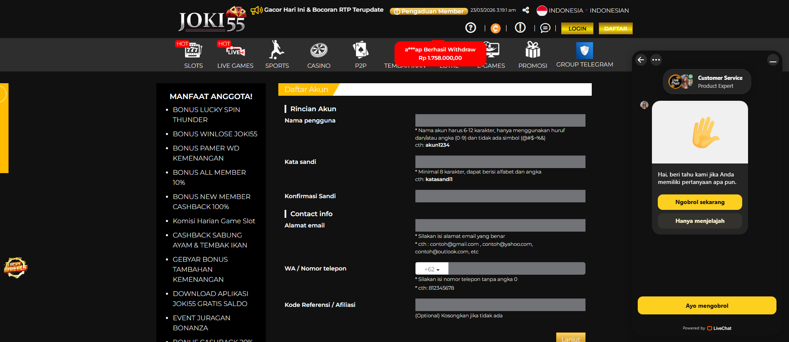Click the megaphone announcement icon
The image size is (789, 342).
(256, 10)
